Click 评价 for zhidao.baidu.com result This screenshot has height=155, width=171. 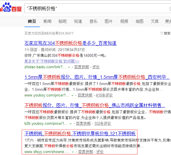(x=96, y=67)
